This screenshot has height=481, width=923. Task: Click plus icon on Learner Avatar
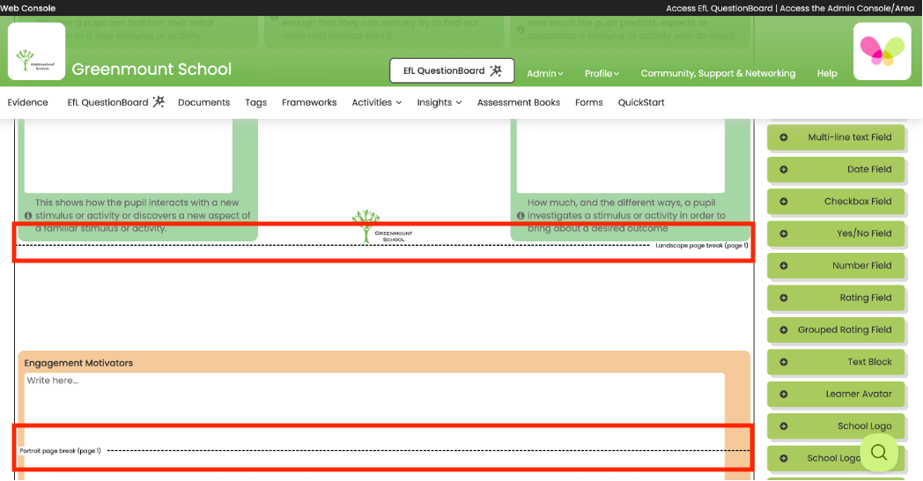point(784,394)
